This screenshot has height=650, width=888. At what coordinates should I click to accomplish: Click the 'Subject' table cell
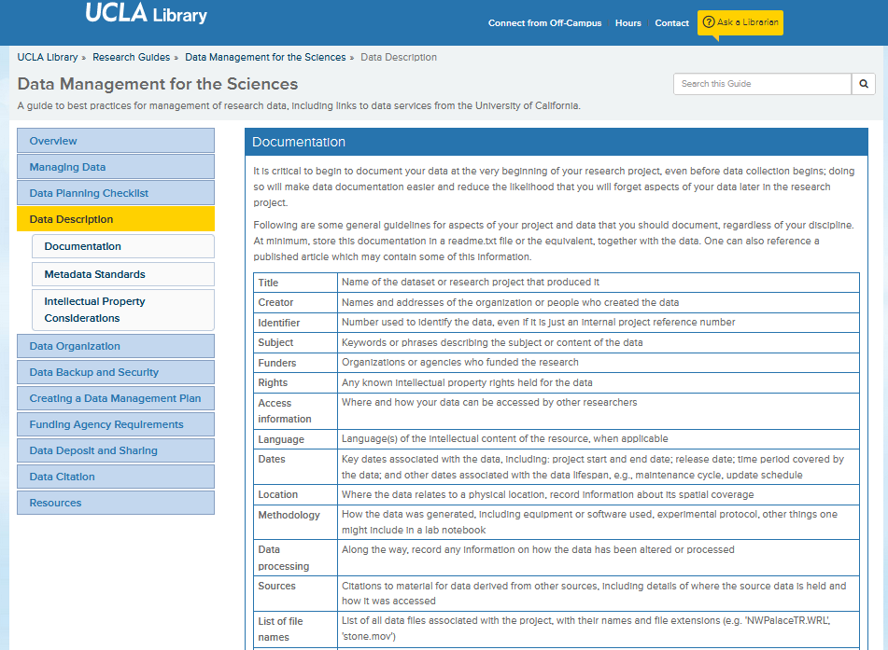point(296,342)
